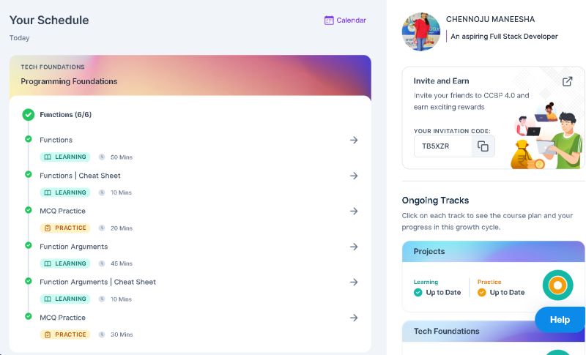Open Invite and Earn external link icon
586x355 pixels.
(x=567, y=81)
